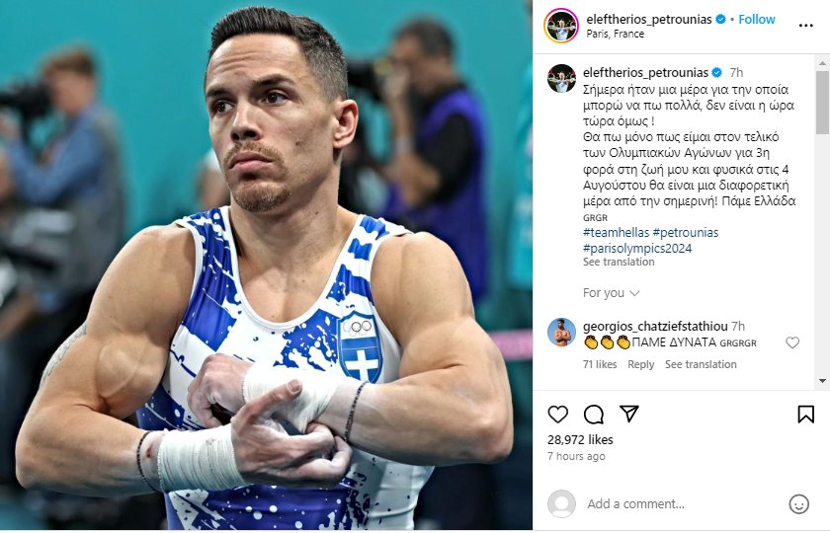830x533 pixels.
Task: Reply to georgios_chatziefstathiou's comment
Action: [x=640, y=364]
